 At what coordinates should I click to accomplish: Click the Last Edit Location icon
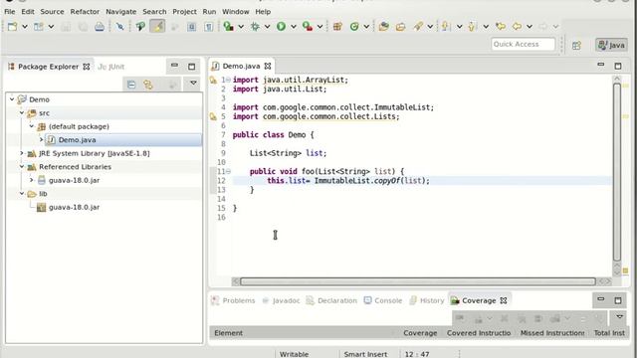[x=501, y=27]
